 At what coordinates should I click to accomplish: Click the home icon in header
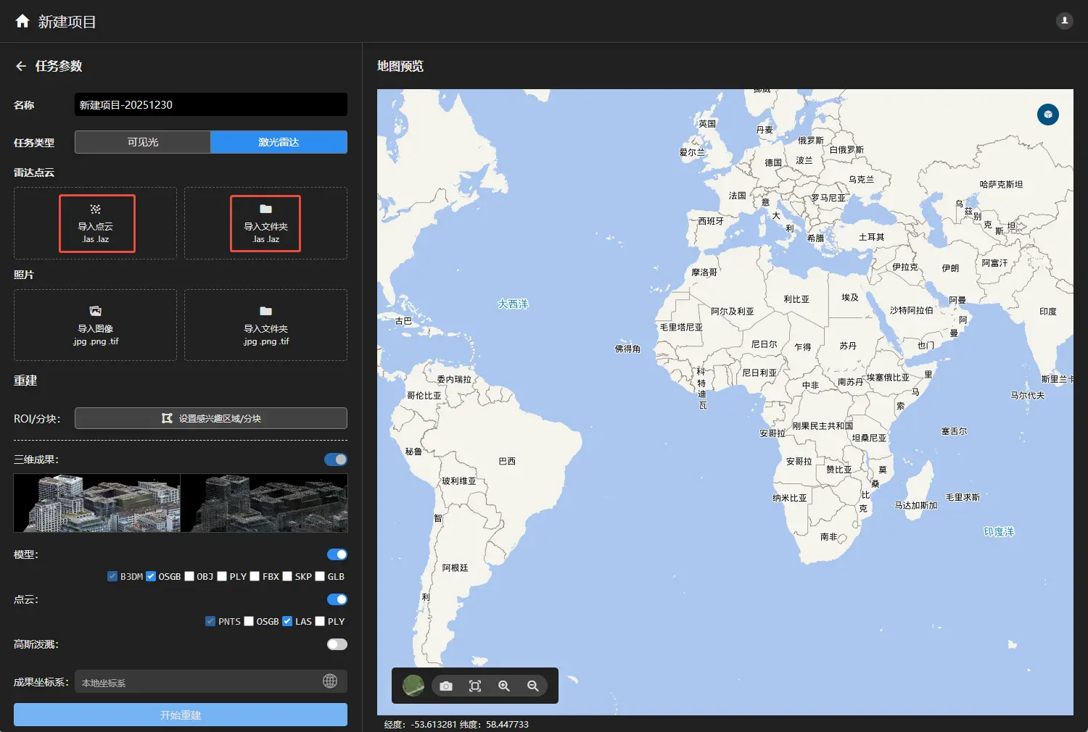coord(22,21)
